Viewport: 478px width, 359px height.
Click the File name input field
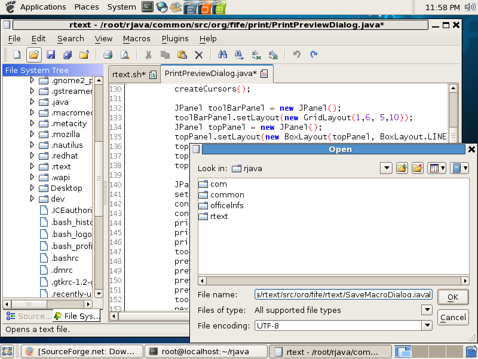[x=343, y=295]
